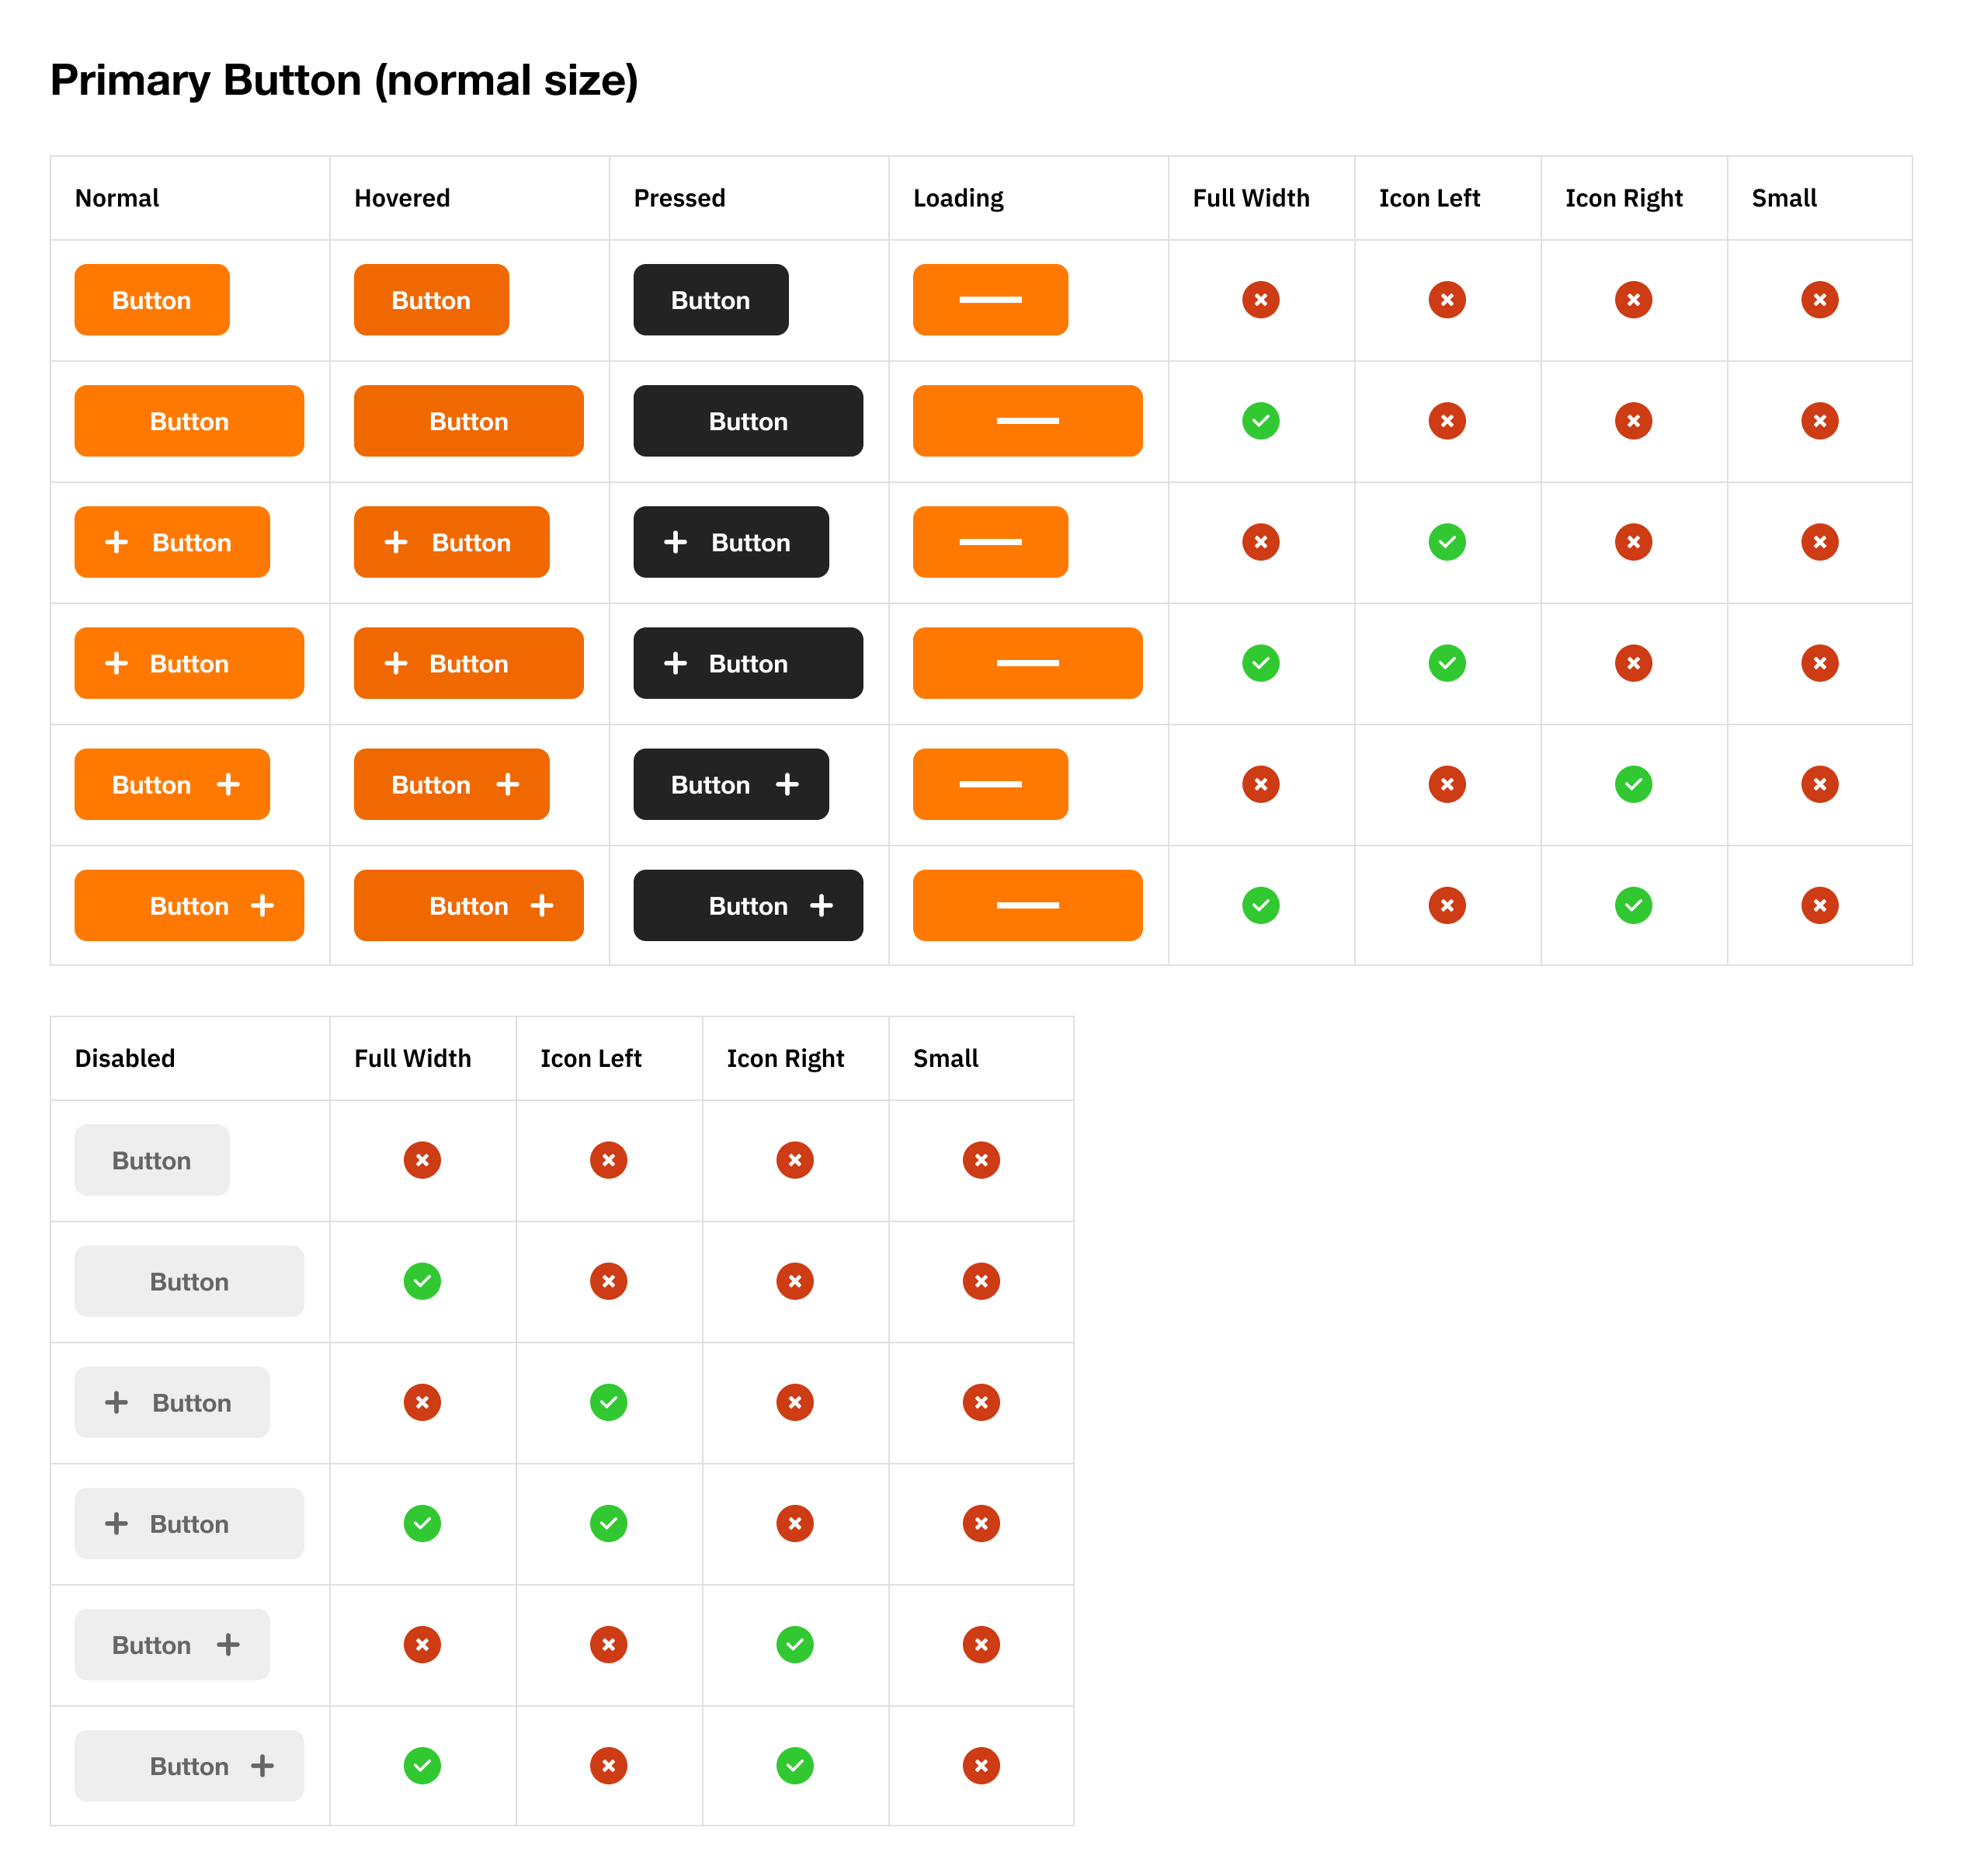Click the red cross under Small in top table's first row
Image resolution: width=1963 pixels, height=1876 pixels.
pos(1819,300)
